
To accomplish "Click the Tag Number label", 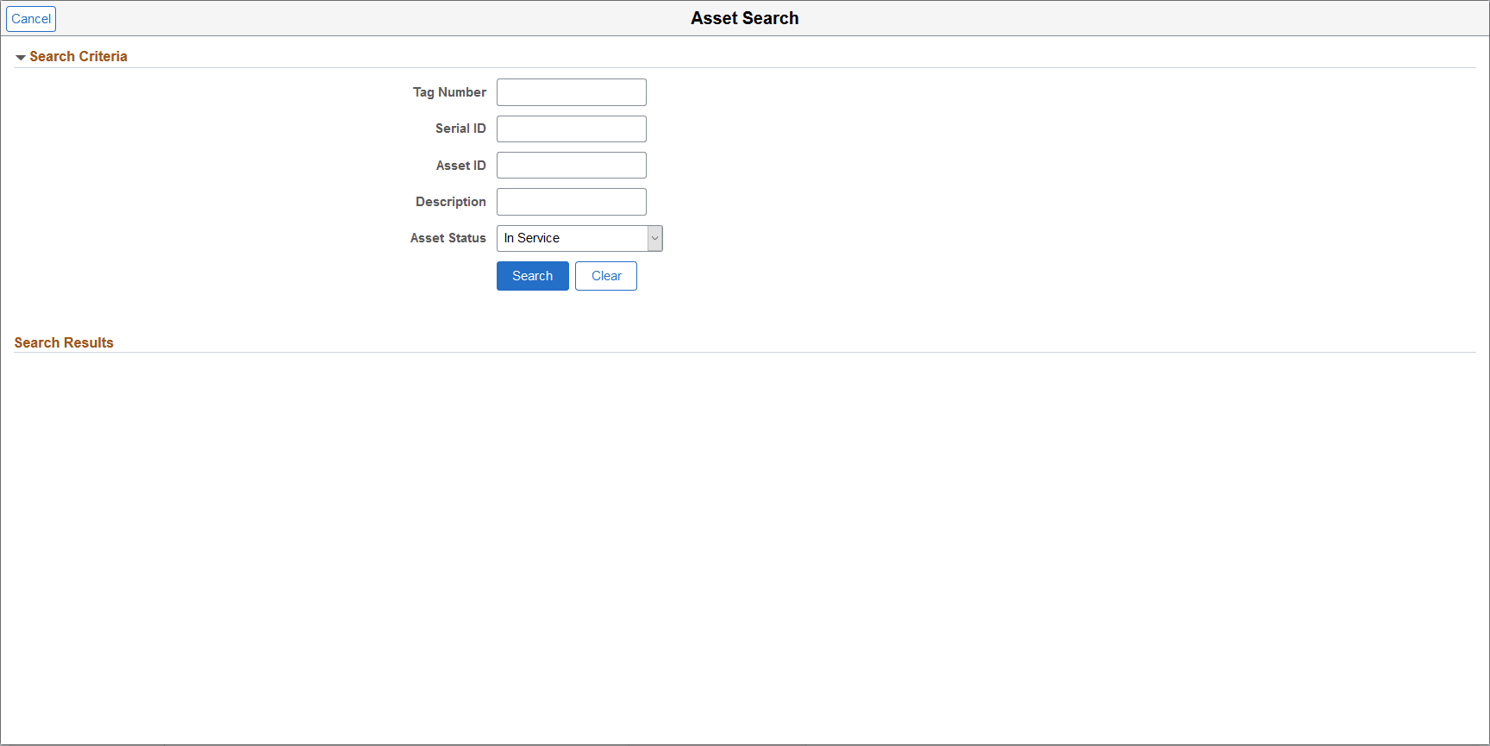I will pos(449,92).
